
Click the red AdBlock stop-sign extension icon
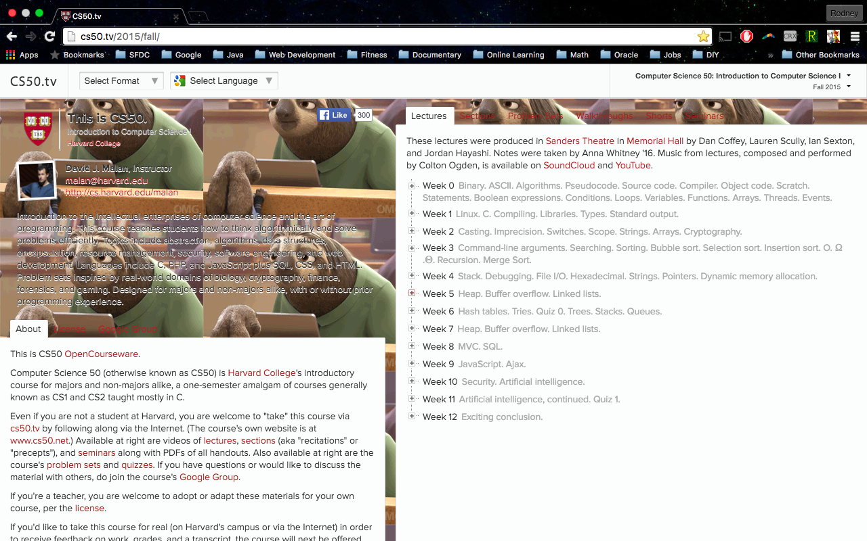pyautogui.click(x=746, y=37)
